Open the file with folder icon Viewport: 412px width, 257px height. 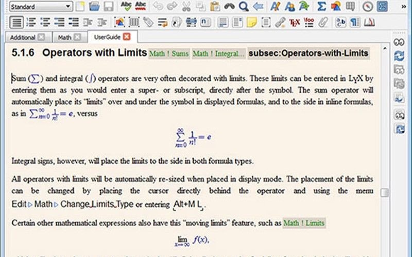(94, 6)
